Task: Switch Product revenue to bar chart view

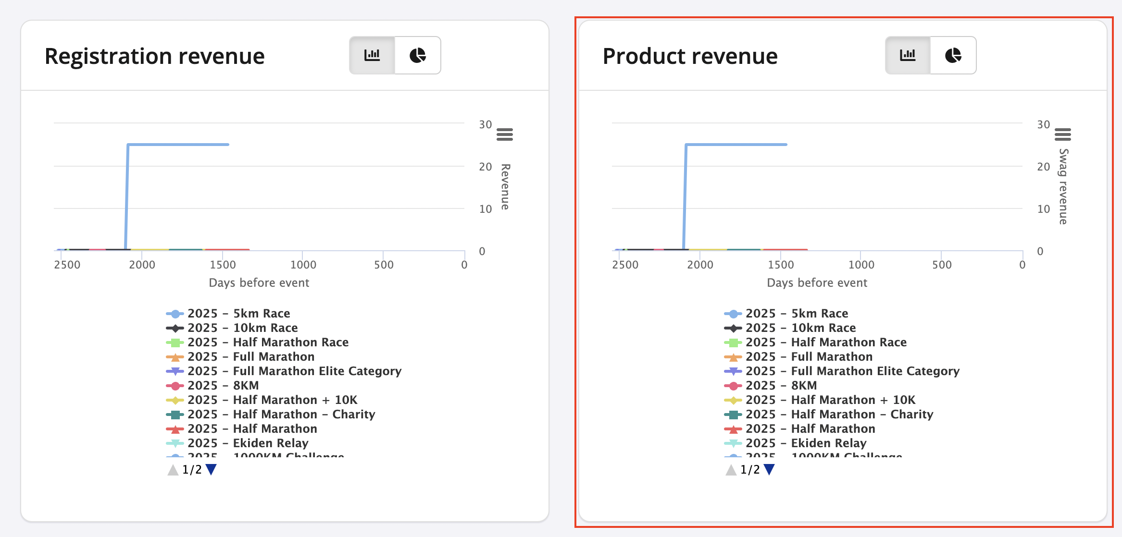Action: (908, 55)
